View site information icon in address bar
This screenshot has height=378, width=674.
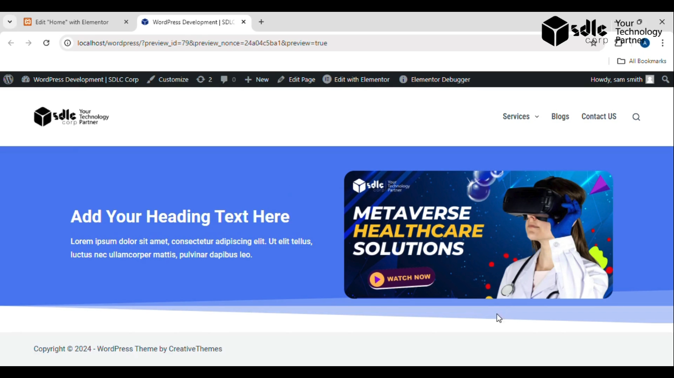point(68,43)
